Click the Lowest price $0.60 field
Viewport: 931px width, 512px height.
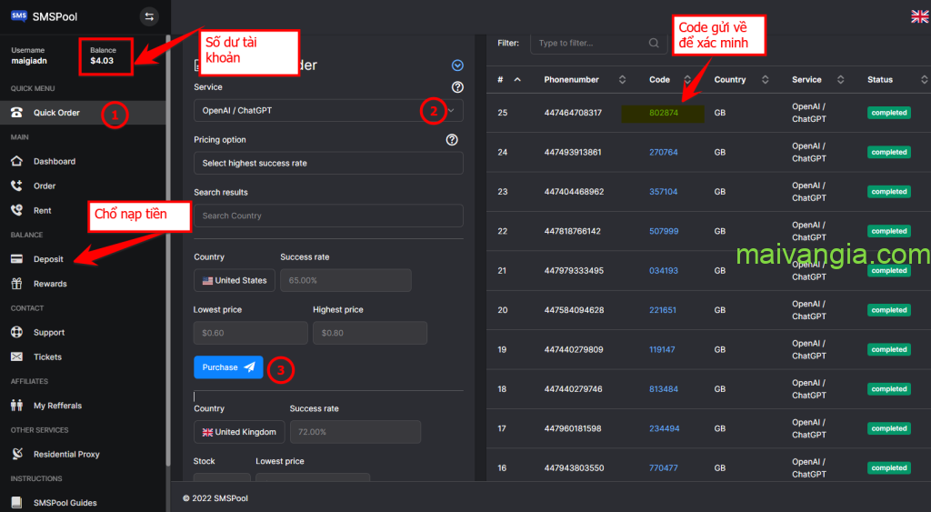[251, 333]
